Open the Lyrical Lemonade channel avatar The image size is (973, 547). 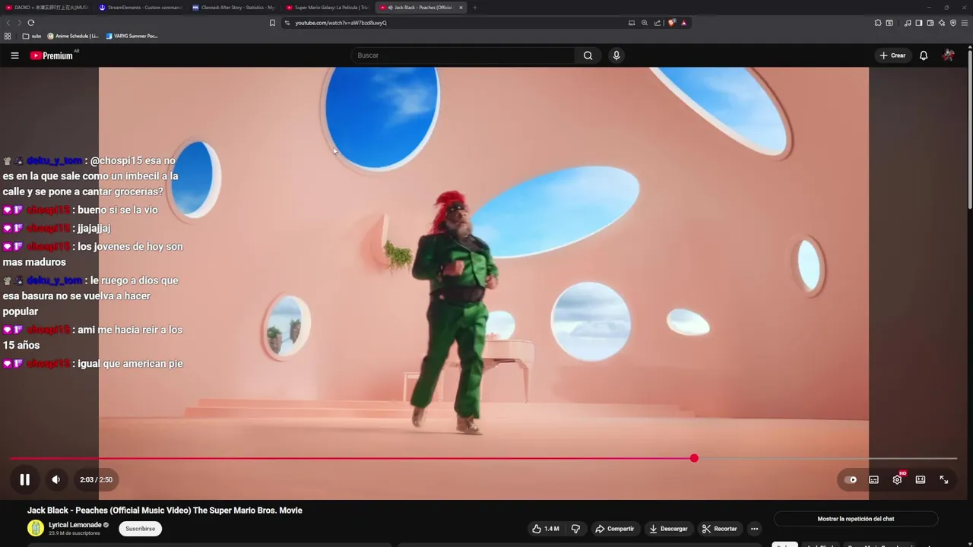[x=36, y=528]
